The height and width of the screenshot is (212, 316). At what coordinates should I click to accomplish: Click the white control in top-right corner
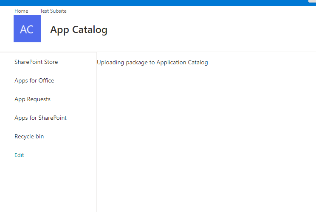(x=312, y=1)
